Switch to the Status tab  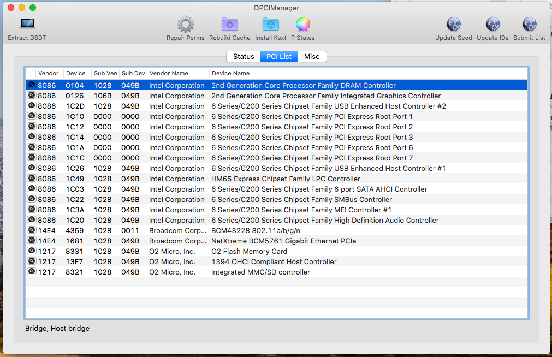click(x=244, y=57)
